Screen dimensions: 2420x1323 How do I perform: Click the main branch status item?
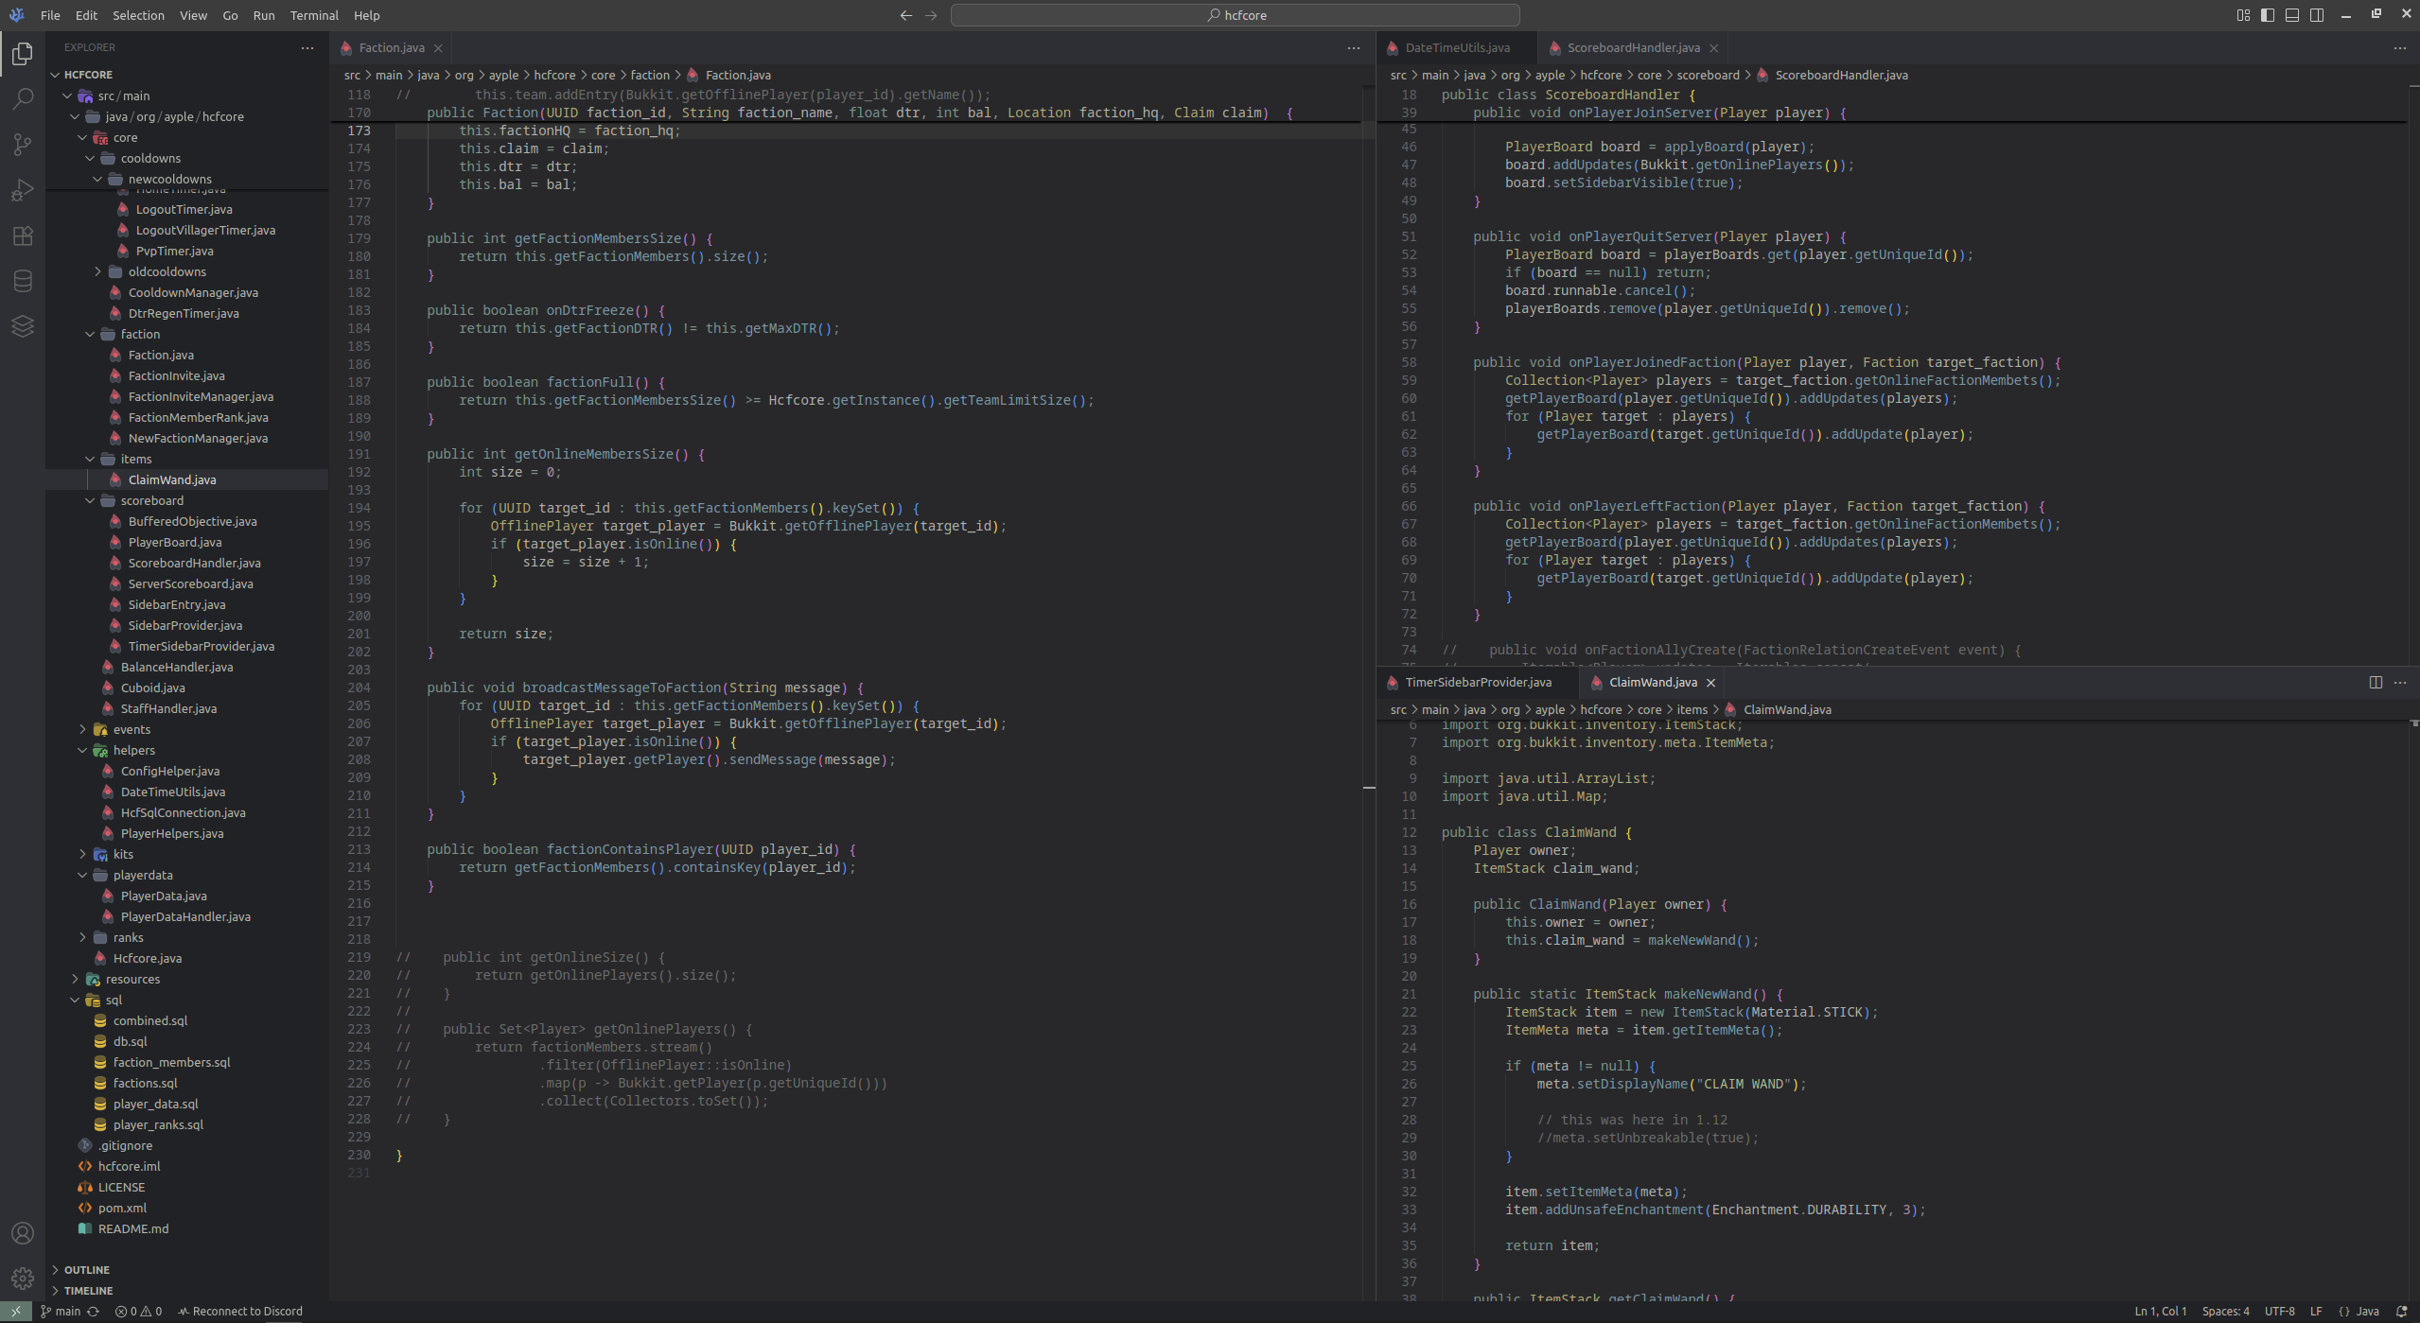click(61, 1311)
